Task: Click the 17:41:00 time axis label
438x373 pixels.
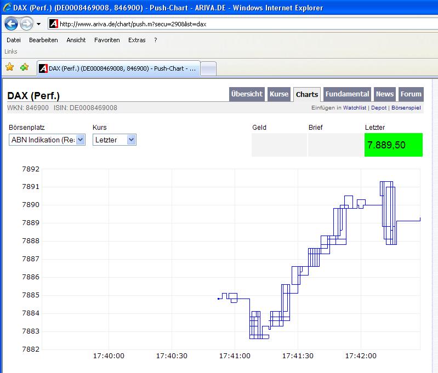Action: (x=235, y=356)
